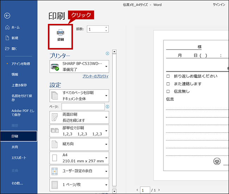Open the A4 paper size dropdown
Image resolution: width=229 pixels, height=194 pixels.
[79, 158]
